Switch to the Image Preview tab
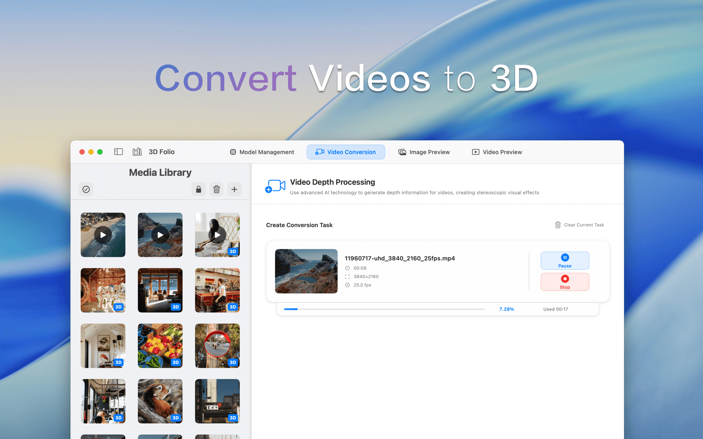This screenshot has height=439, width=703. pyautogui.click(x=424, y=152)
